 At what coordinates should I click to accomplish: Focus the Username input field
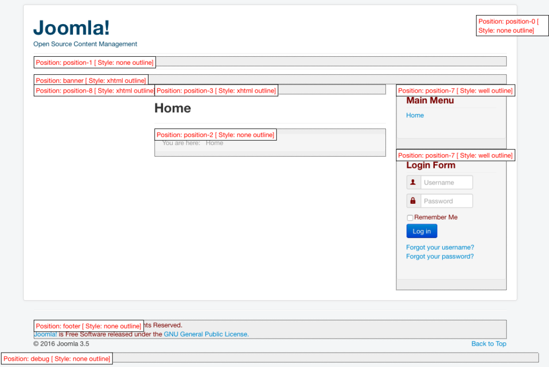pyautogui.click(x=447, y=182)
